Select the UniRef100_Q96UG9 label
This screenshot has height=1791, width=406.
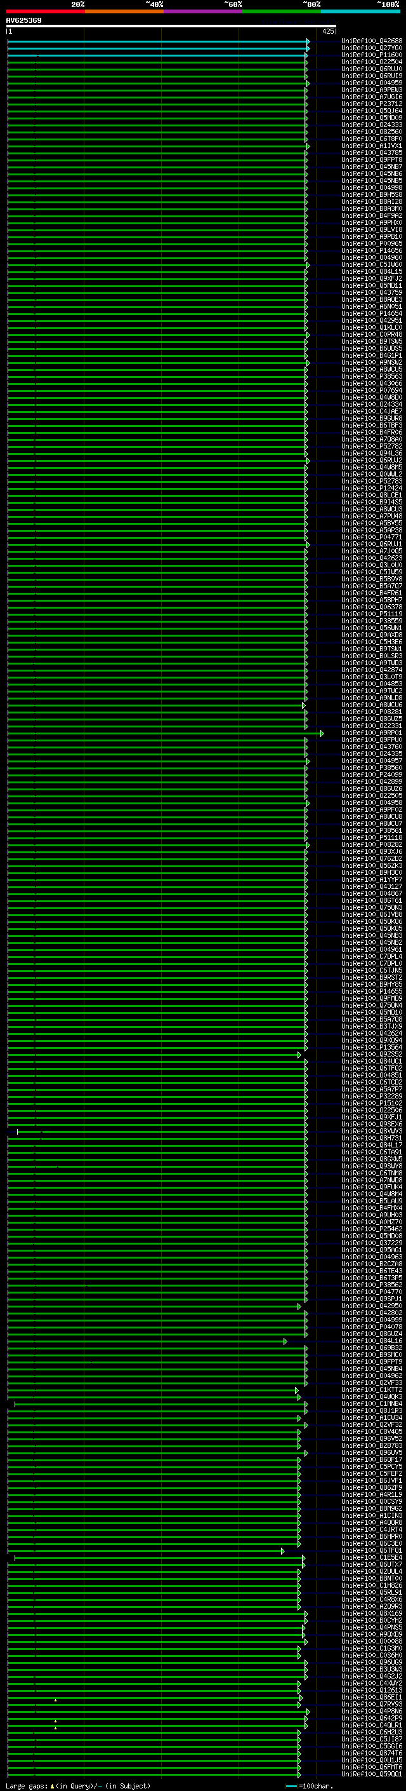pyautogui.click(x=372, y=1661)
